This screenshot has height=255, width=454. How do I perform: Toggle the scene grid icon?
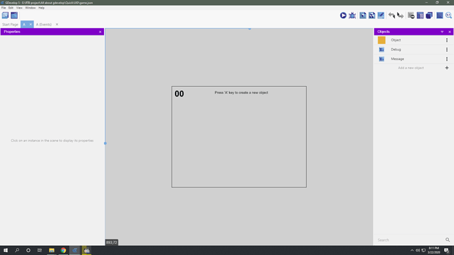440,15
